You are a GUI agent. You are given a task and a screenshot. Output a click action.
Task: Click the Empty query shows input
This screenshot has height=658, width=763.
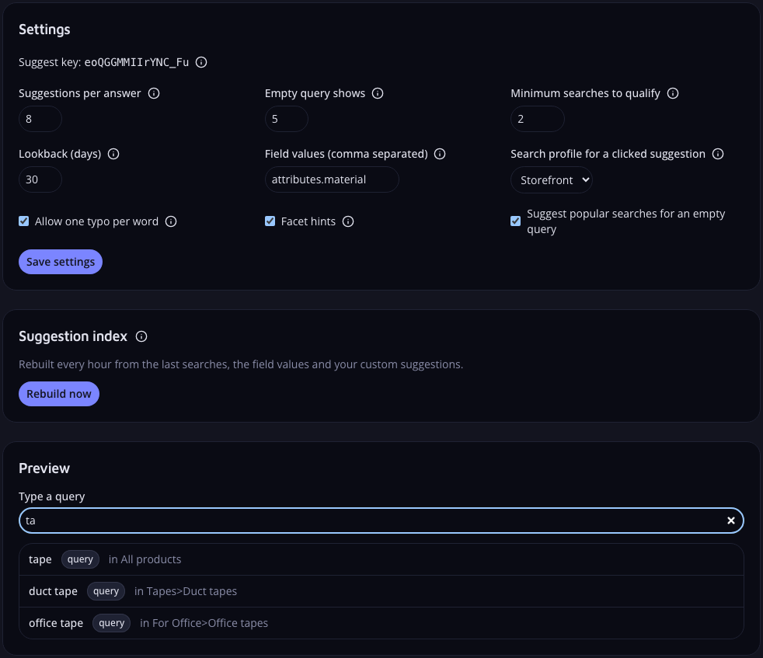pos(287,119)
